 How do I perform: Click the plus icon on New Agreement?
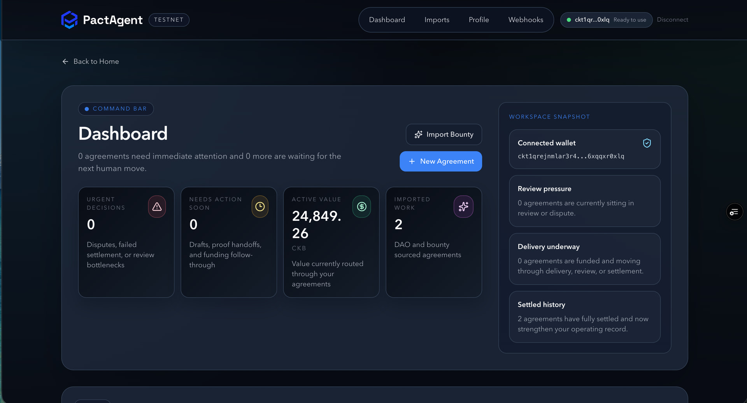[412, 161]
